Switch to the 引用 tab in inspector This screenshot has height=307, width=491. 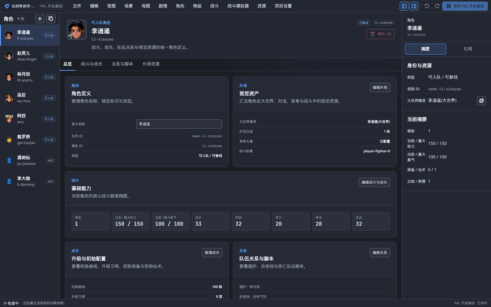[468, 49]
